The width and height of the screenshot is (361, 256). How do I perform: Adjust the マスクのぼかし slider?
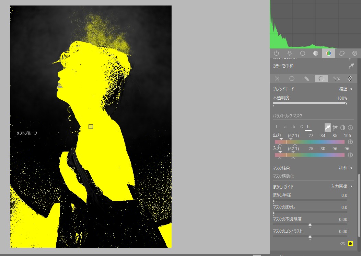(x=310, y=212)
